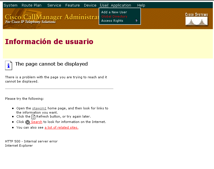This screenshot has height=169, width=214.
Task: Click 'For Cisco IP Telephony Solutions' subtitle
Action: tap(30, 22)
